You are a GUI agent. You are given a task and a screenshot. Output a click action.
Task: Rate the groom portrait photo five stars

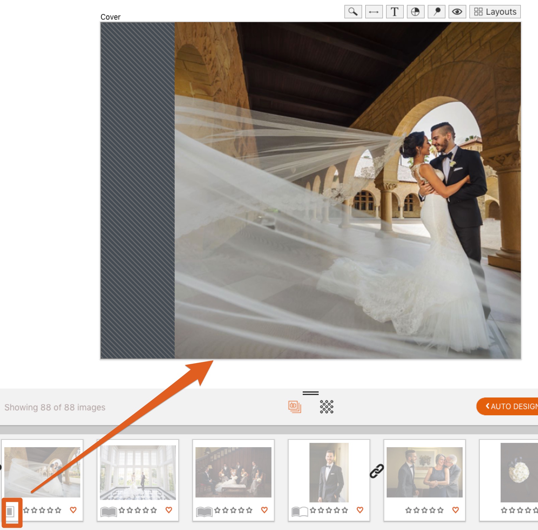tap(345, 510)
